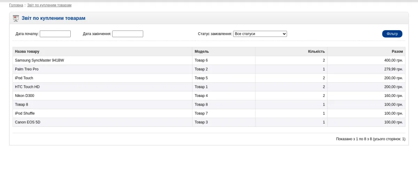Click the pagination summary Показано з 1 по 8

pyautogui.click(x=371, y=139)
